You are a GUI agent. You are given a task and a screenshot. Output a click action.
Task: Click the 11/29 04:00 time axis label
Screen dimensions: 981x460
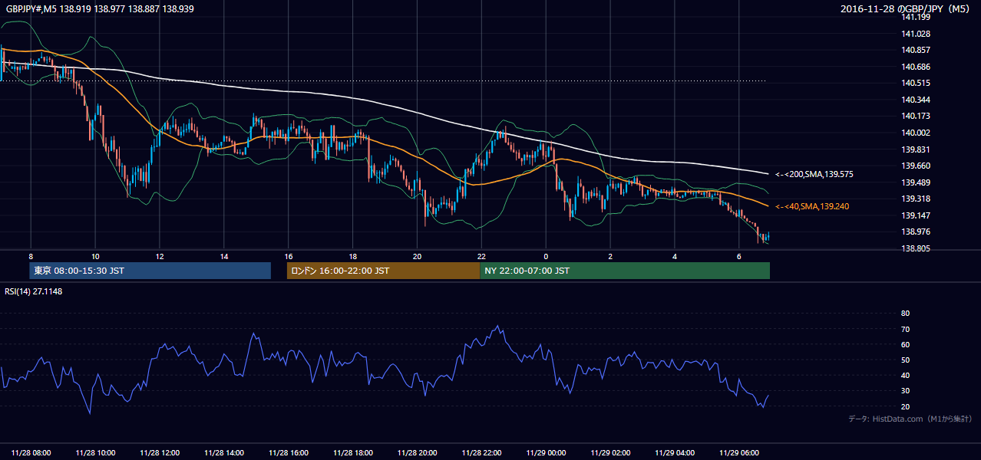(675, 453)
